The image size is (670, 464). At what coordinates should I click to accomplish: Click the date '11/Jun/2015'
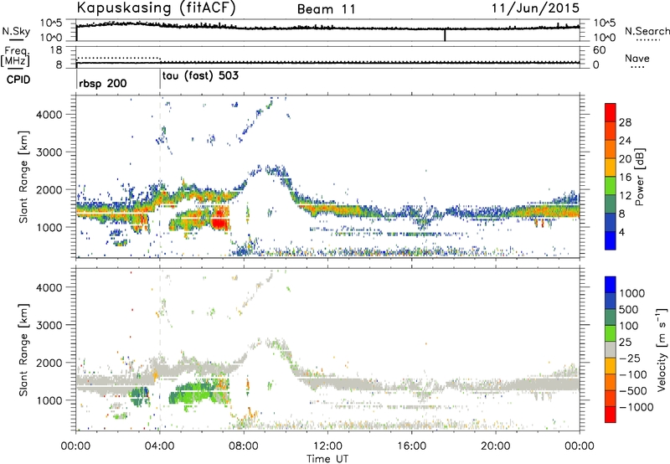[x=535, y=8]
